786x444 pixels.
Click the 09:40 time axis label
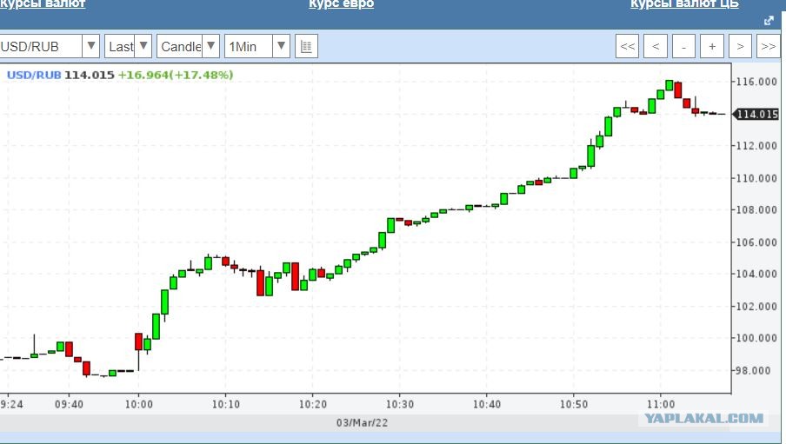tap(69, 404)
